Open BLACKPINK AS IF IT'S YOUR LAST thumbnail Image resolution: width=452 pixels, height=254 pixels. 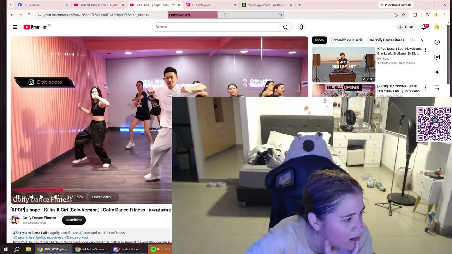pos(344,90)
